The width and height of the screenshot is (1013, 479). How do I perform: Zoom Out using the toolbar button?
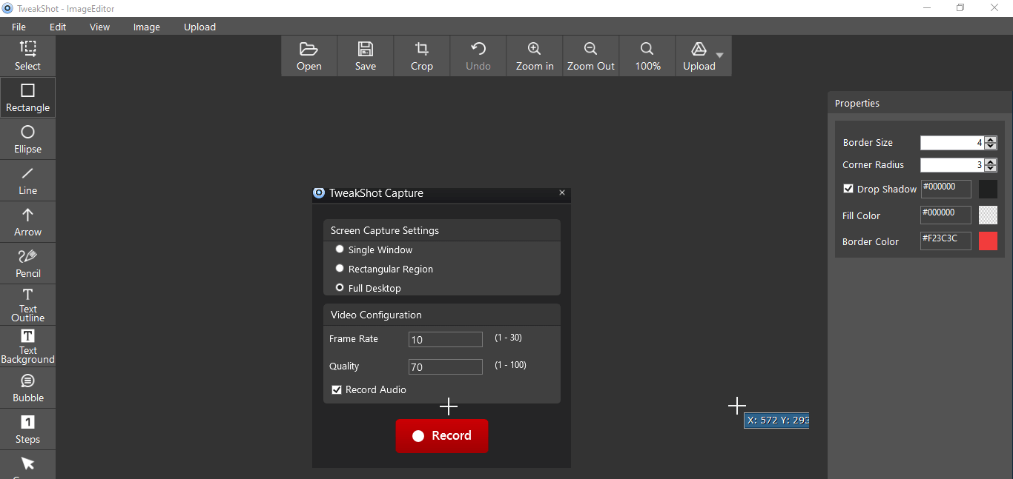(591, 56)
